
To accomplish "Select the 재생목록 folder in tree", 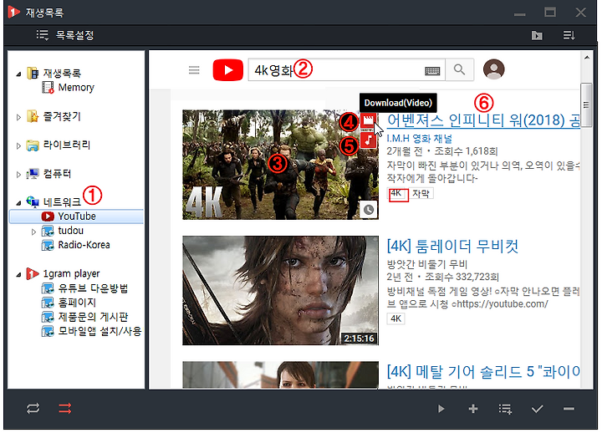I will (x=54, y=73).
